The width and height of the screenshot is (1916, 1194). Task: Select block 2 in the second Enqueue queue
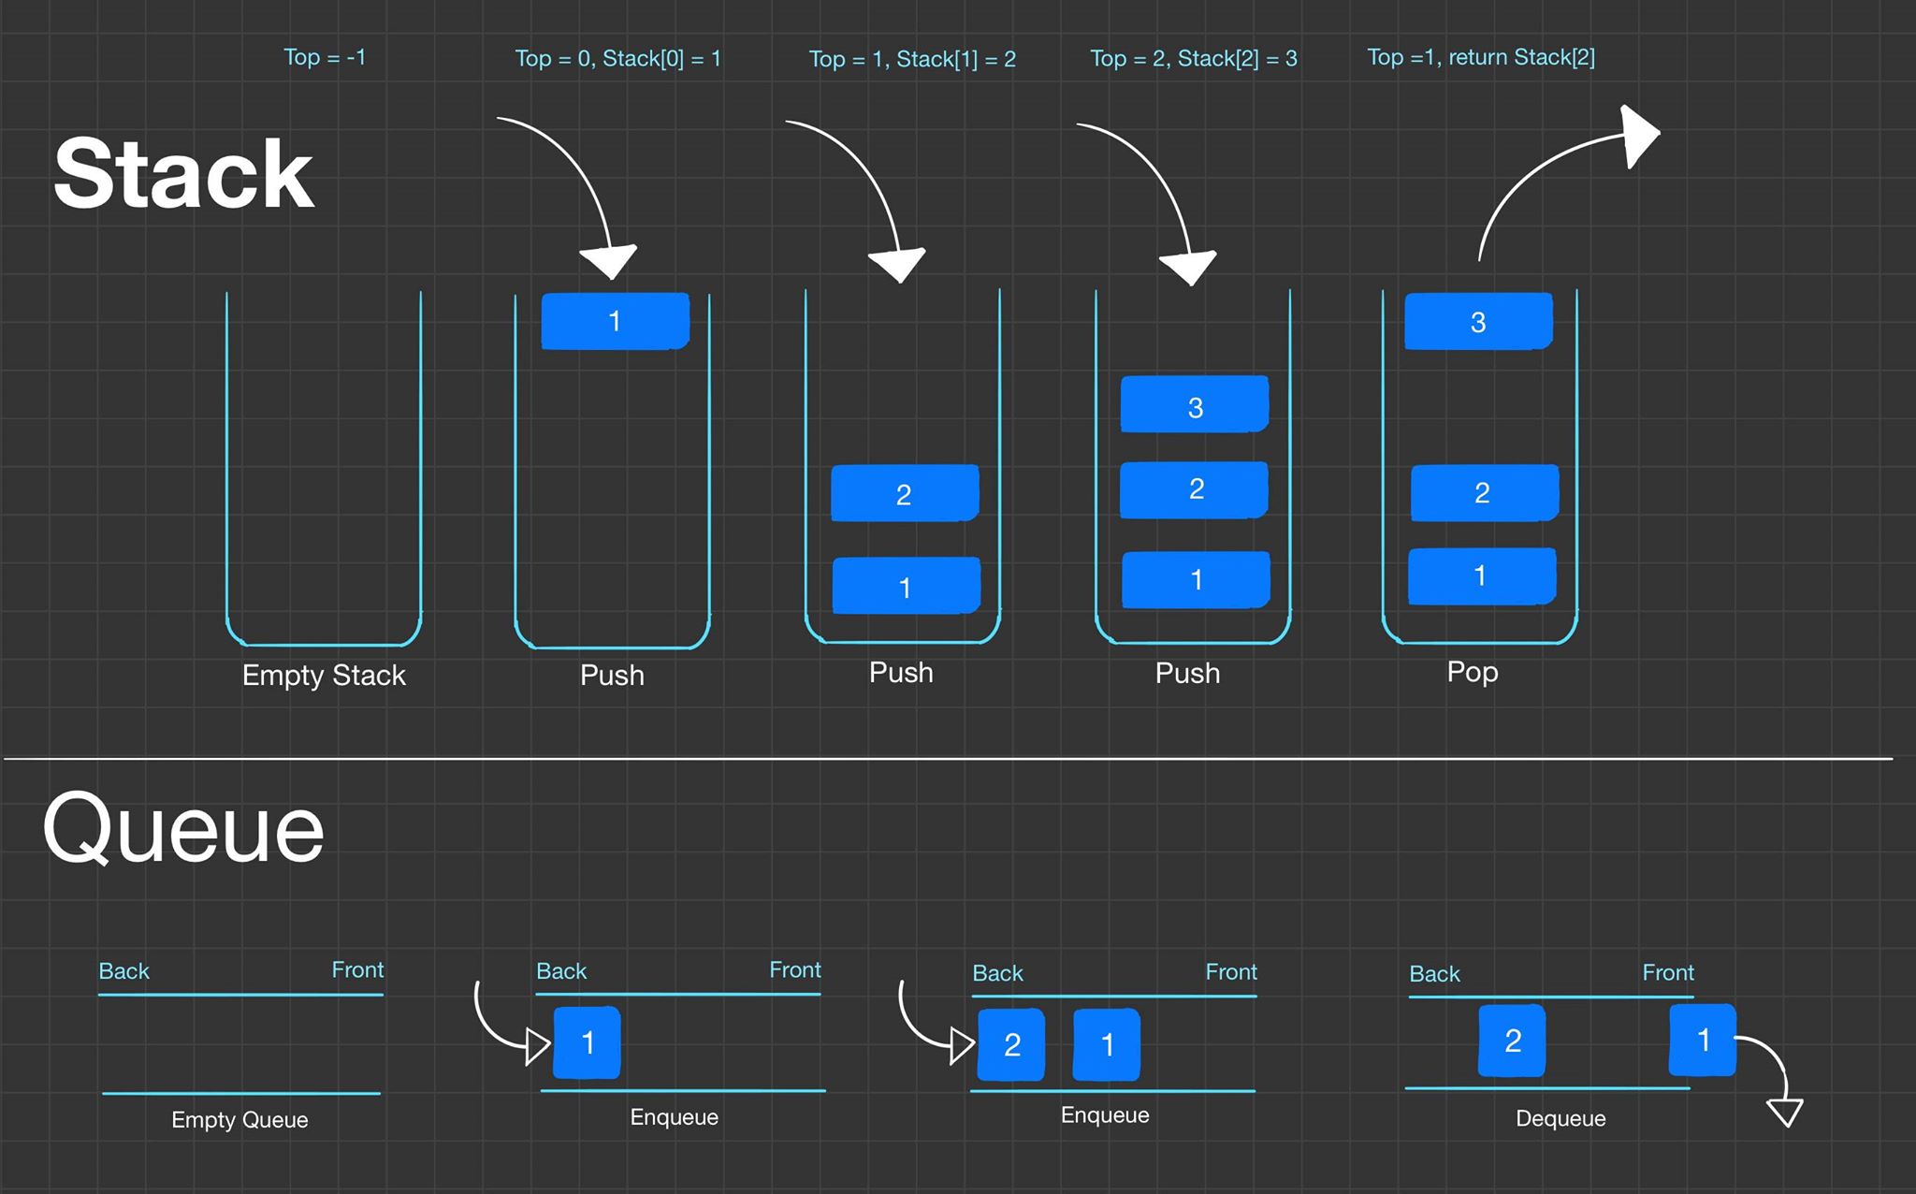(x=1011, y=1044)
